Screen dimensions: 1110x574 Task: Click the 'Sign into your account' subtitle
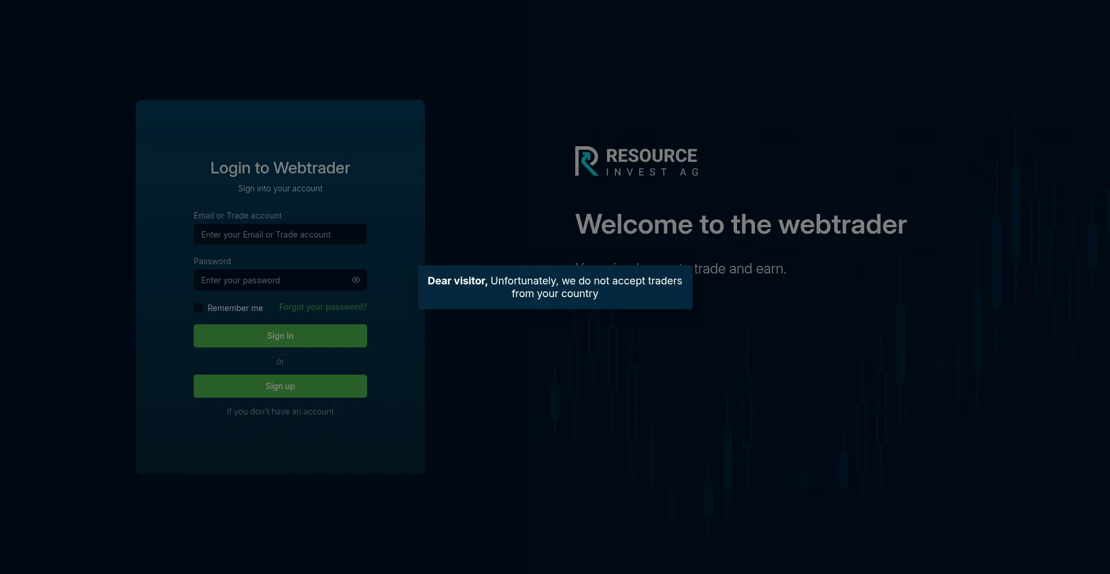click(280, 188)
